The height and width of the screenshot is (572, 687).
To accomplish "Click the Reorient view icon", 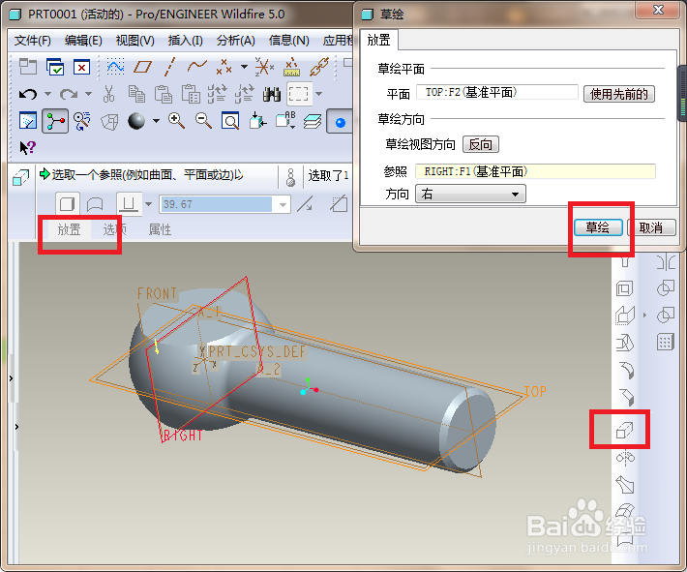I will pos(257,121).
